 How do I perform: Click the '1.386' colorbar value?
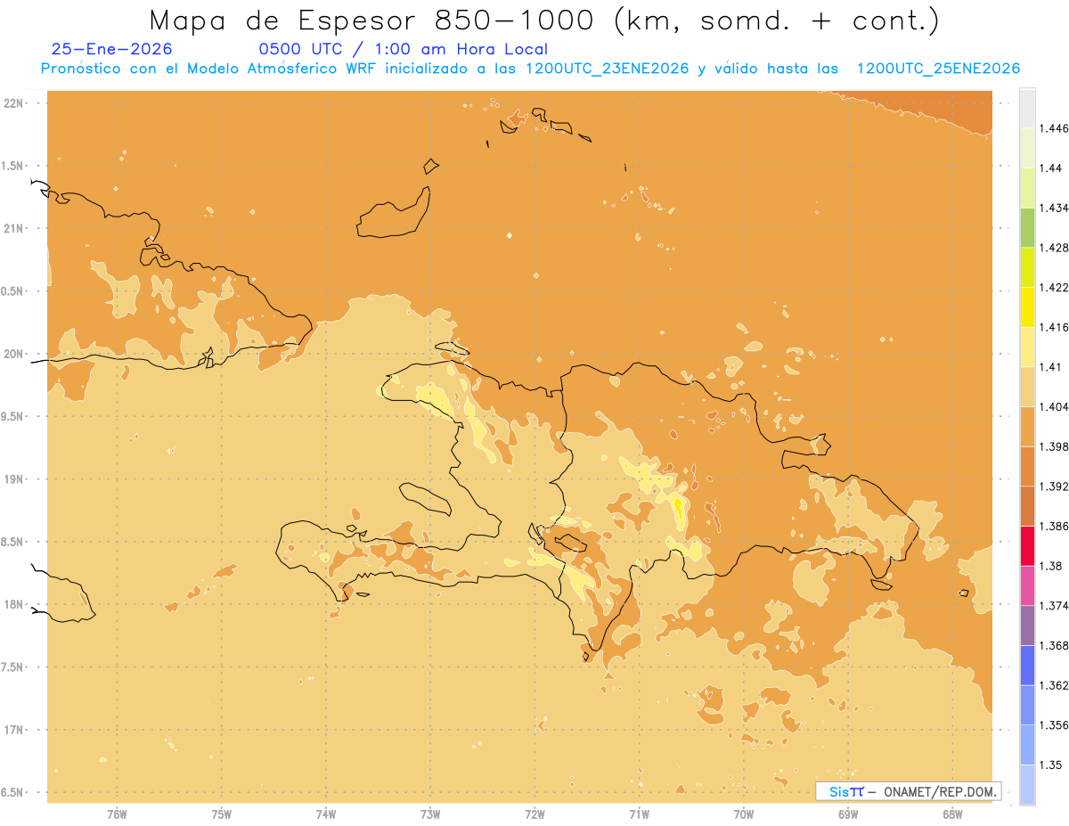(1054, 527)
